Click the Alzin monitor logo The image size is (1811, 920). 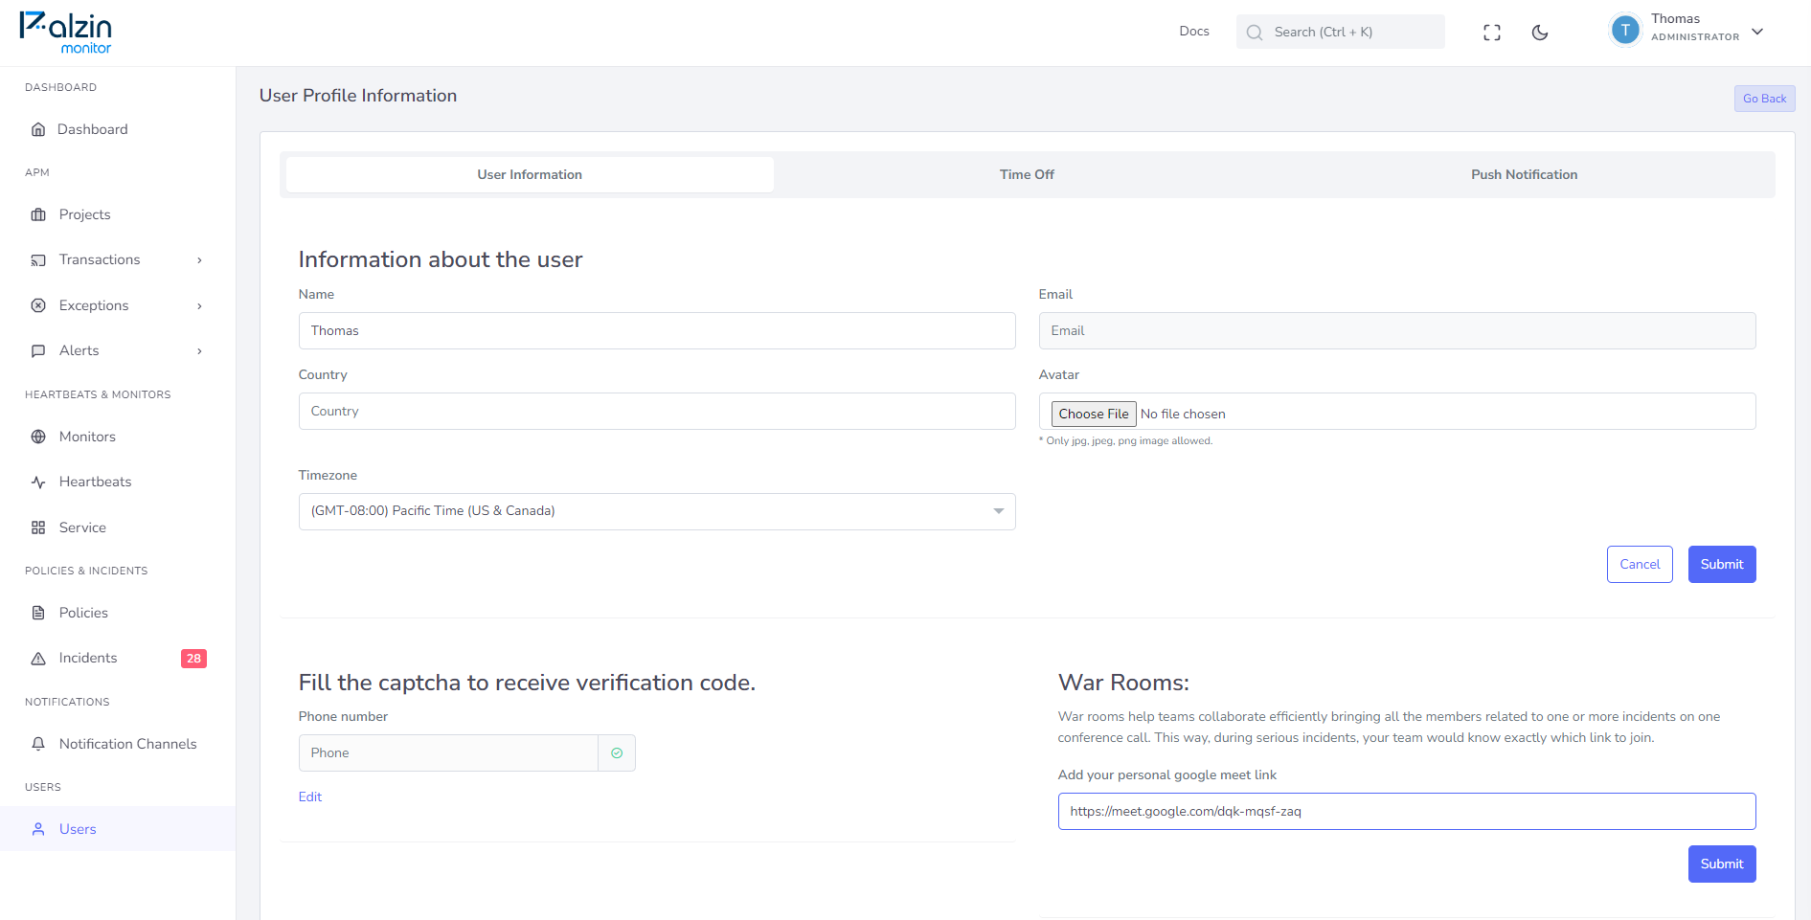[x=66, y=33]
